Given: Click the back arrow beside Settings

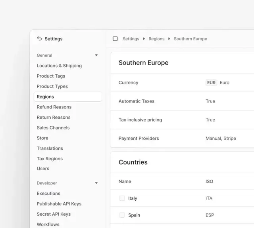Looking at the screenshot, I should point(39,39).
